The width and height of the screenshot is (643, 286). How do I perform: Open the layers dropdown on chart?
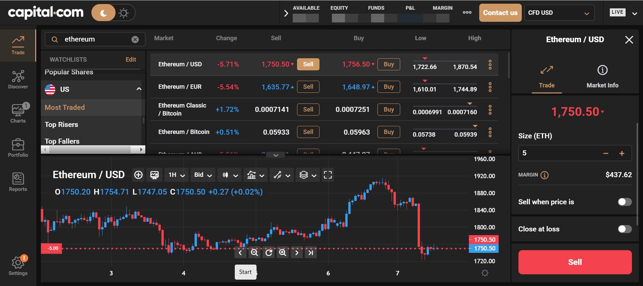click(308, 175)
